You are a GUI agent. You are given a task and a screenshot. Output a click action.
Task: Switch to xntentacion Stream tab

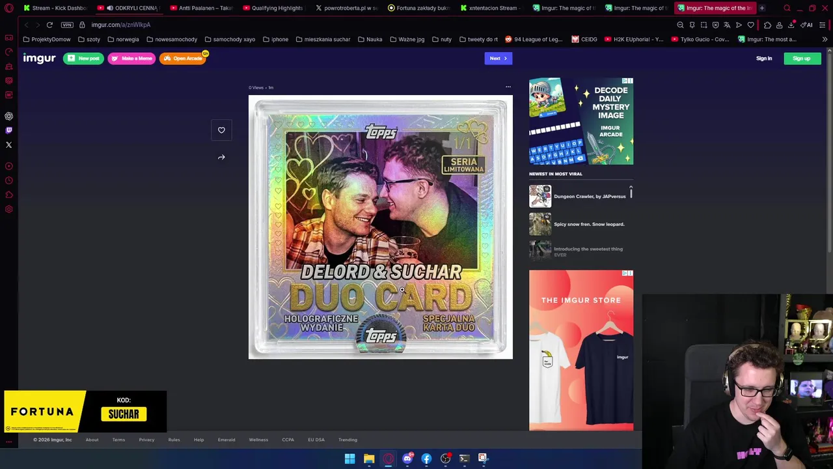491,8
